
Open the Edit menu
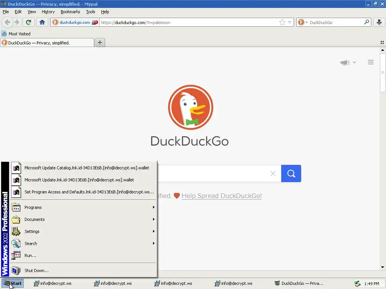[18, 12]
